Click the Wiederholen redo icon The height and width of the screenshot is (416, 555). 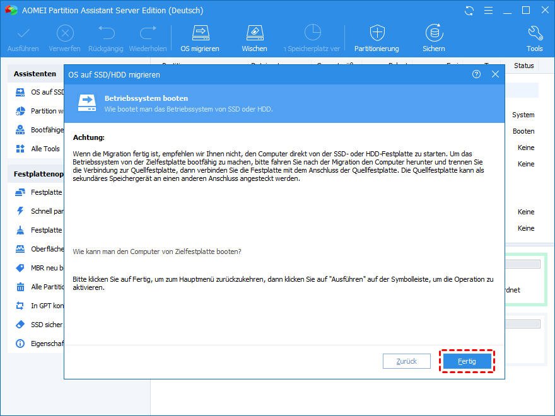pos(148,33)
